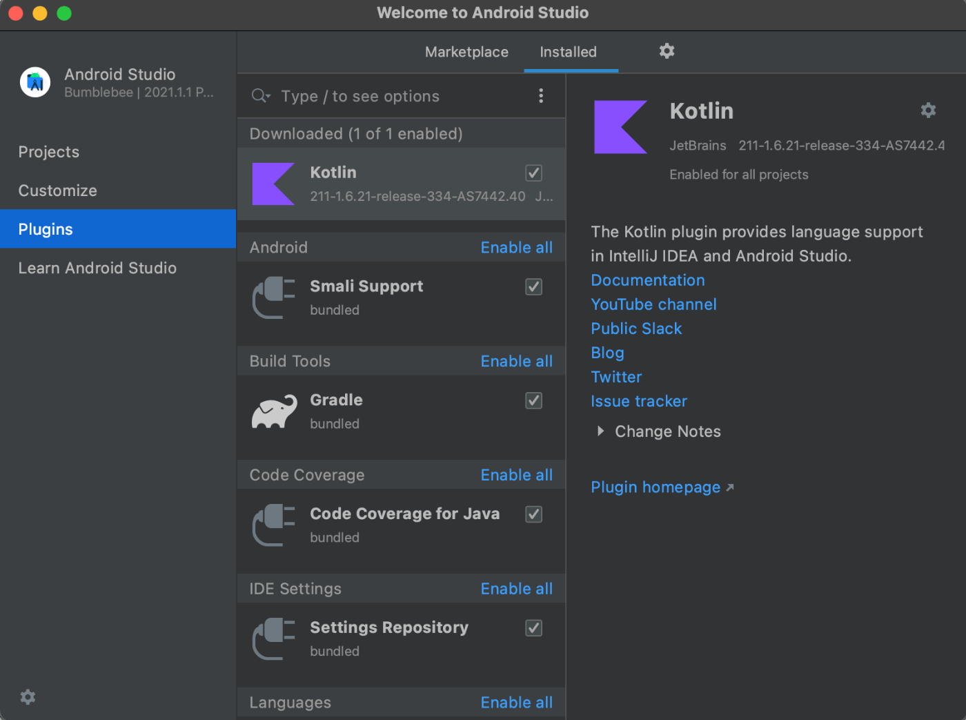Viewport: 966px width, 720px height.
Task: Open the Kotlin plugin gear options in the details pane
Action: (928, 110)
